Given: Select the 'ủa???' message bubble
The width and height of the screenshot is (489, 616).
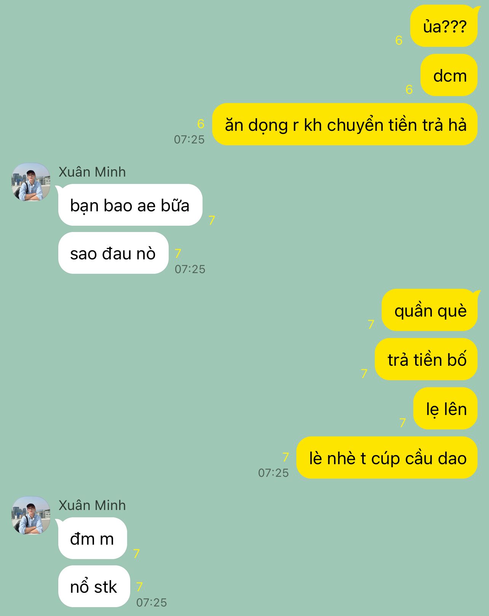Looking at the screenshot, I should pos(444,26).
